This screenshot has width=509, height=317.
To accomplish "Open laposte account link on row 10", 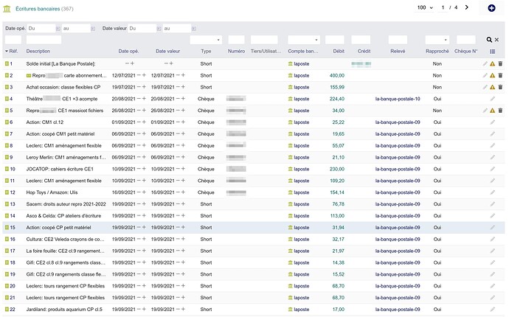I will click(x=302, y=169).
